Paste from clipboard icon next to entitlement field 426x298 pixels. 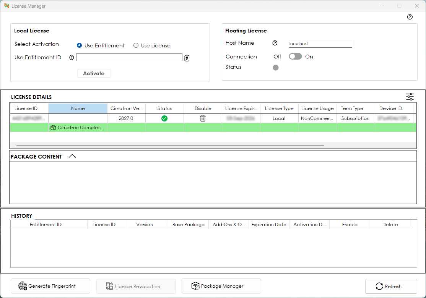tap(187, 58)
